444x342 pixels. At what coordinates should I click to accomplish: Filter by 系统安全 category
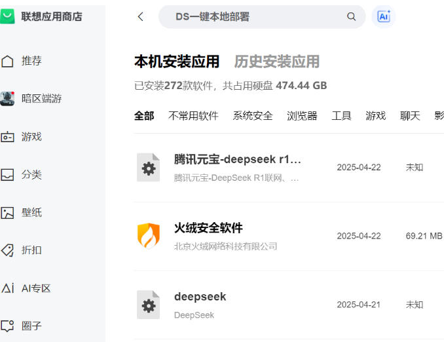tap(252, 116)
